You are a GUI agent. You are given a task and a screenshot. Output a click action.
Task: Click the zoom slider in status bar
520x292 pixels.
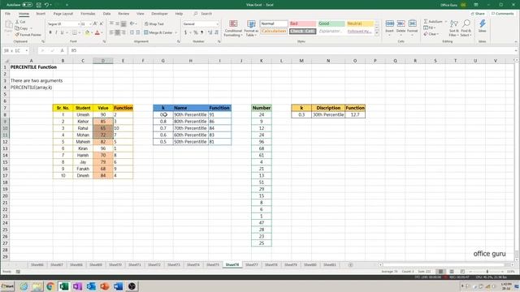pos(487,272)
